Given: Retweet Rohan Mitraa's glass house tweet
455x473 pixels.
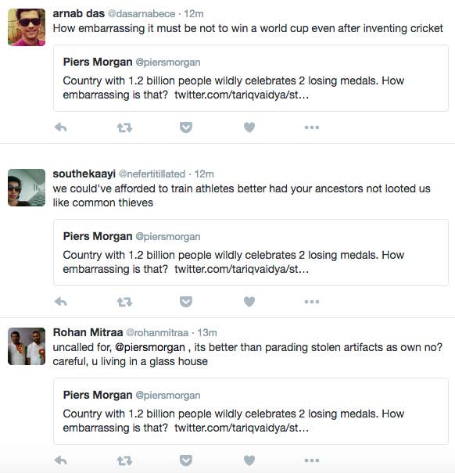Looking at the screenshot, I should pyautogui.click(x=124, y=460).
